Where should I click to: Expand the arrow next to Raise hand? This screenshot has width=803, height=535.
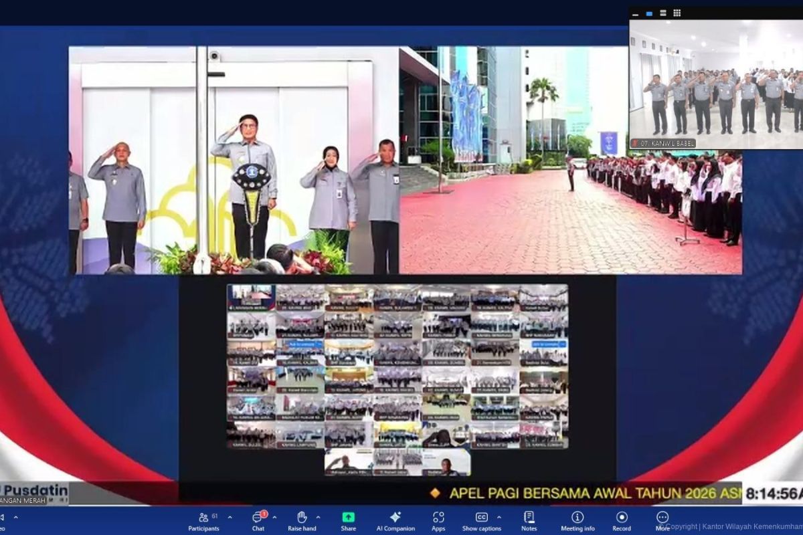pyautogui.click(x=318, y=517)
